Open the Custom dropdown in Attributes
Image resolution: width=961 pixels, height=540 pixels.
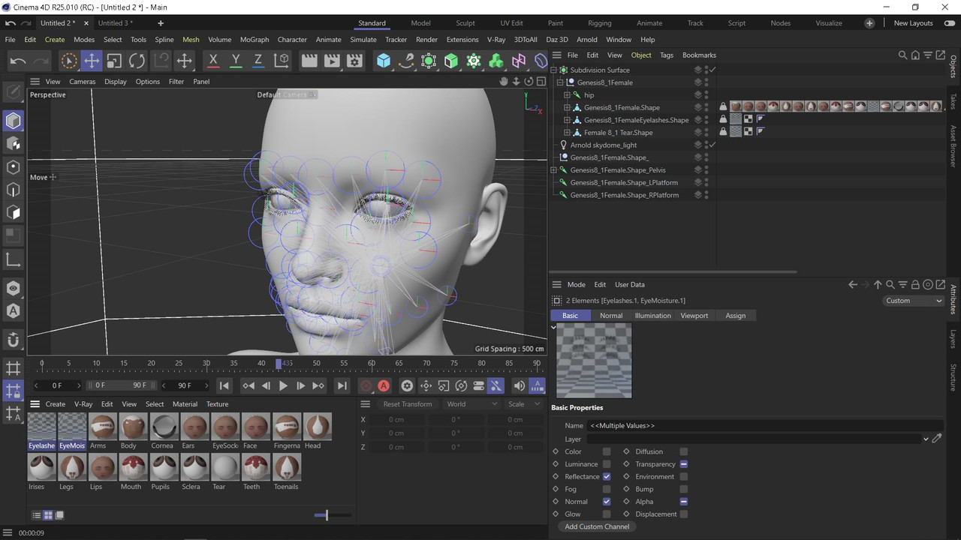click(913, 301)
